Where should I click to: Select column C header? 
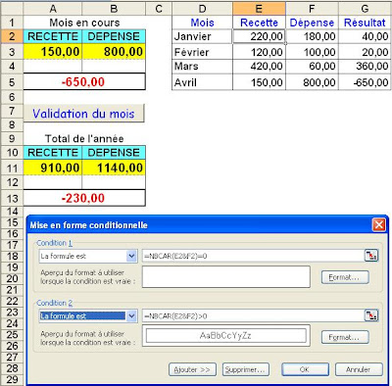159,9
